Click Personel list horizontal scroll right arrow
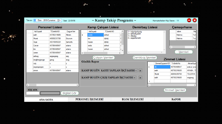Viewport: 222px width, 124px height. coord(77,85)
